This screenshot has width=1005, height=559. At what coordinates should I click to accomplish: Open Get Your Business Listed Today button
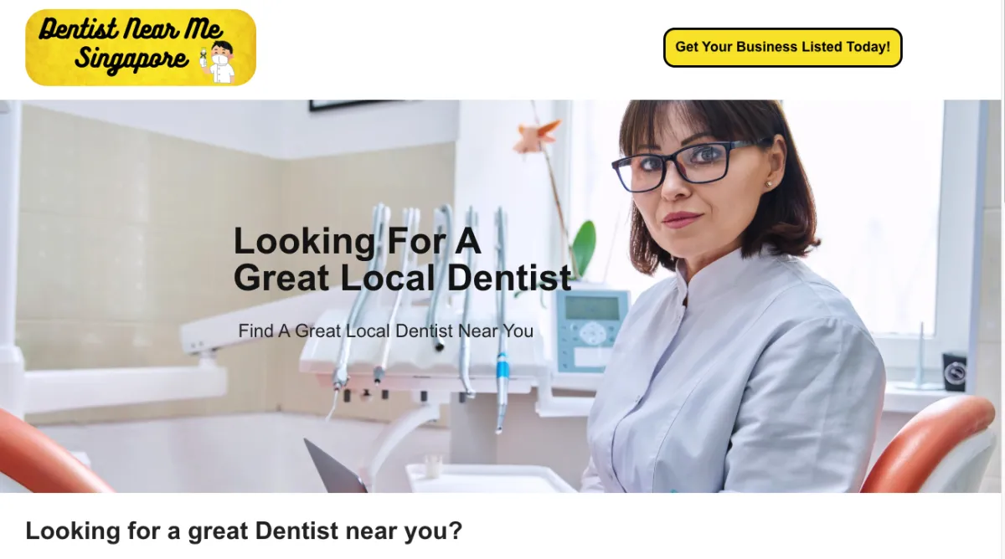pos(782,47)
